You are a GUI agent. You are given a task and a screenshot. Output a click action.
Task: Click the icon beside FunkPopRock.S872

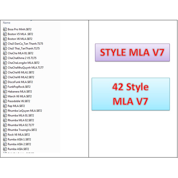click(5, 87)
